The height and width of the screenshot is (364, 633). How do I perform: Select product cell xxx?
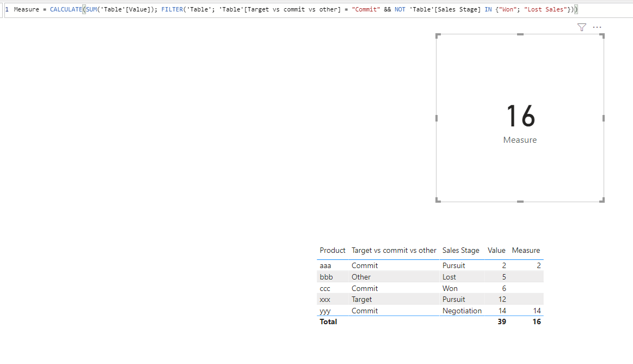click(324, 299)
